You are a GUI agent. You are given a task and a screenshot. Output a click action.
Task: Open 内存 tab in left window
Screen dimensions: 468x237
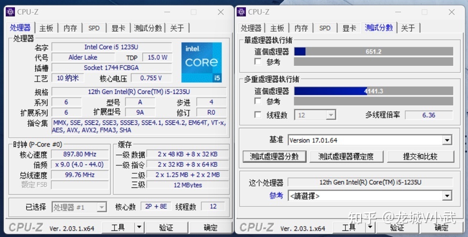pyautogui.click(x=71, y=28)
